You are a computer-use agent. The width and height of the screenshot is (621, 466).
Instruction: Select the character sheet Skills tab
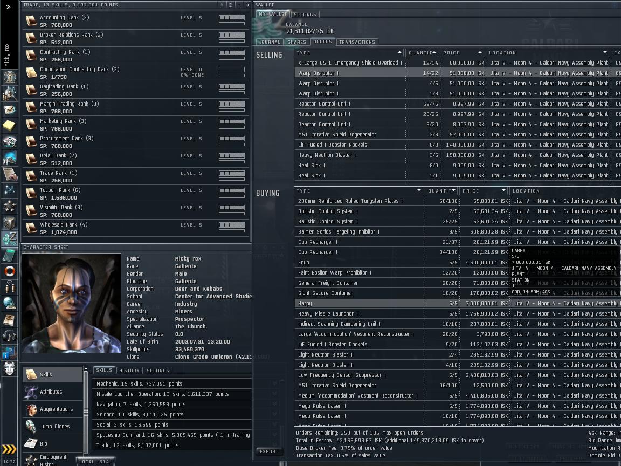(104, 370)
